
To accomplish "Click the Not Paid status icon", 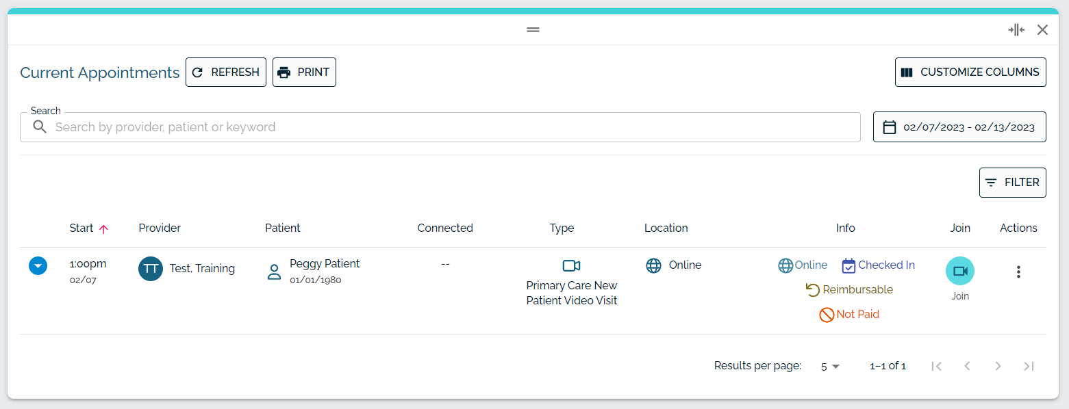I will coord(827,315).
